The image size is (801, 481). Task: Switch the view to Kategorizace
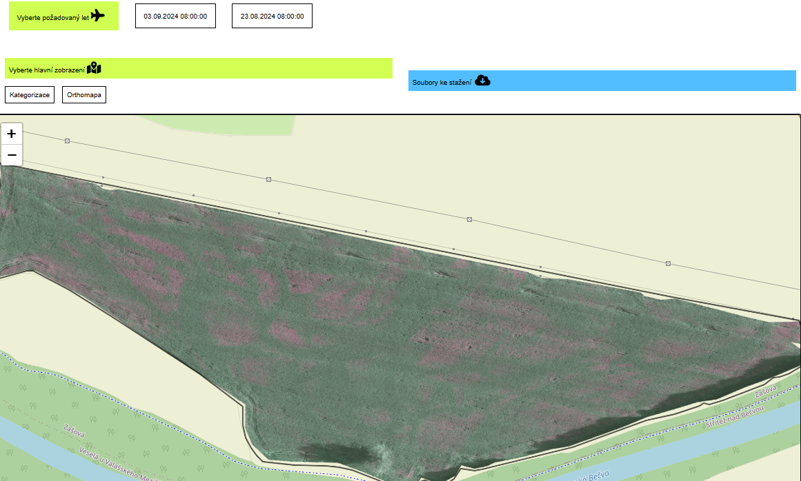[x=30, y=95]
